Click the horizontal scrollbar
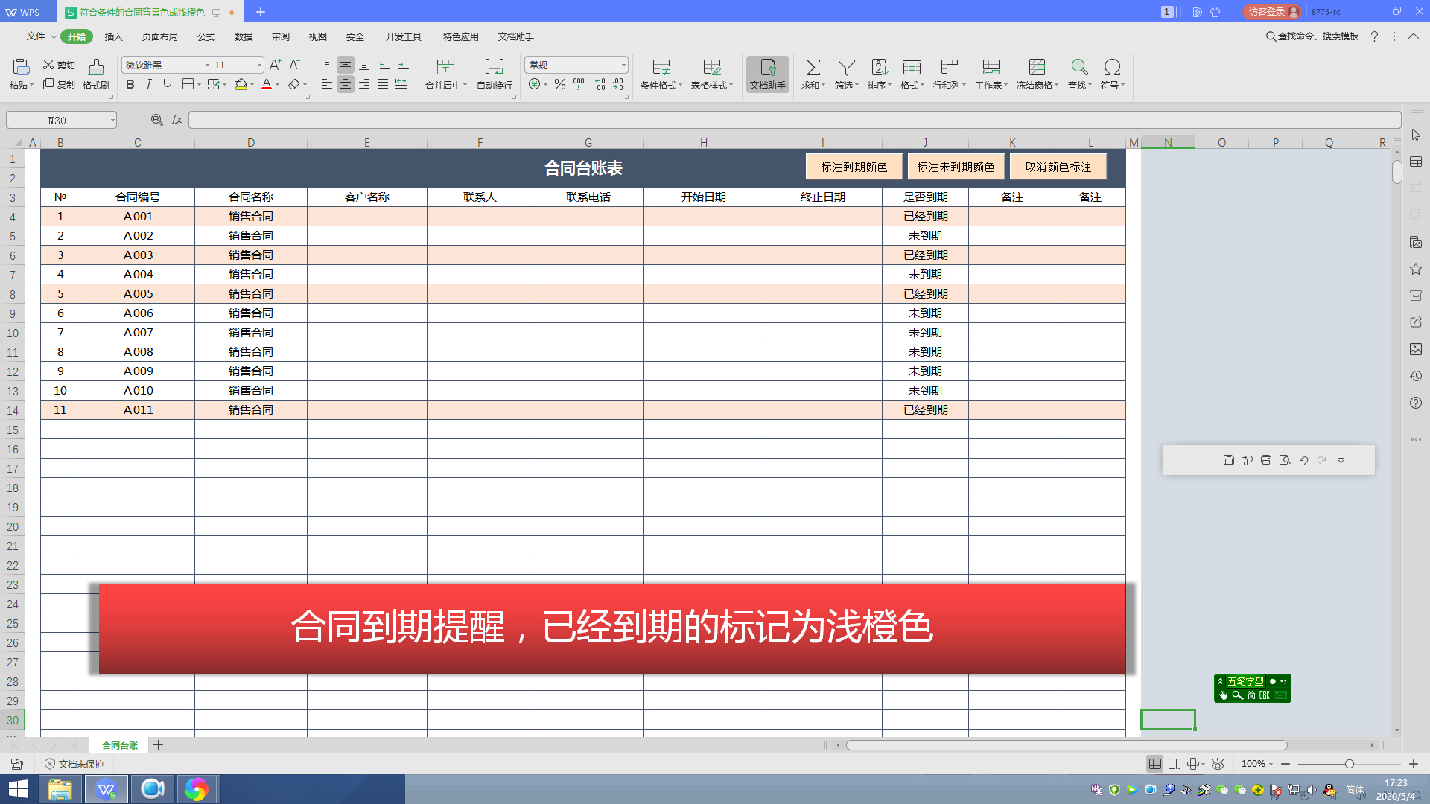 click(1067, 745)
